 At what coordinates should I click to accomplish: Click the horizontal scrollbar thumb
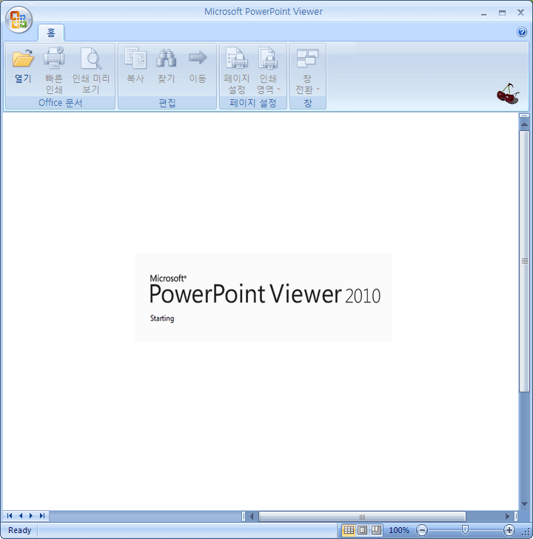(362, 516)
